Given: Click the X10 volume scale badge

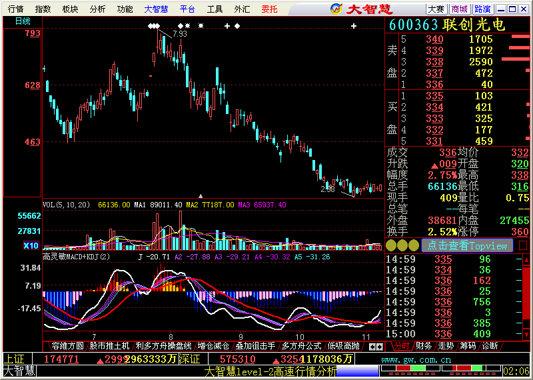Looking at the screenshot, I should tap(31, 245).
